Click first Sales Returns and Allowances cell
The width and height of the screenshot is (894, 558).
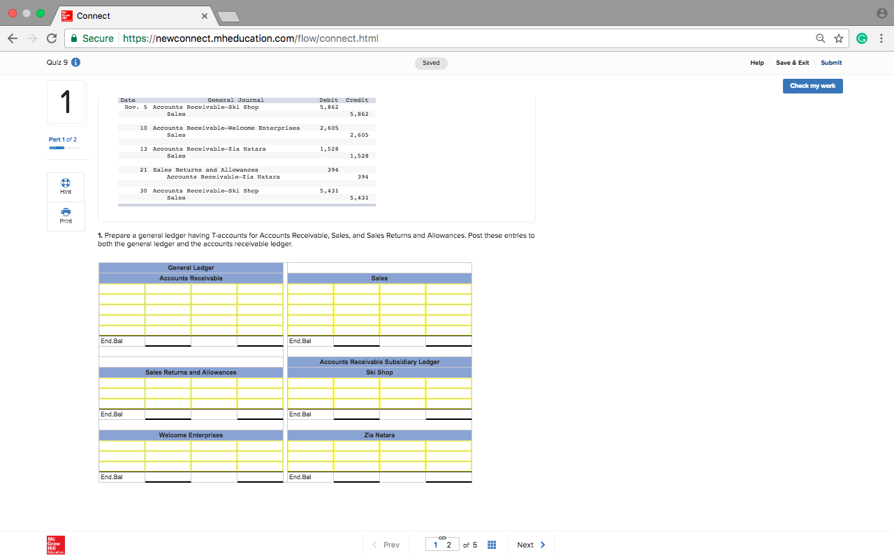[122, 383]
